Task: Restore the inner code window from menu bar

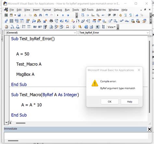Action: 145,10
